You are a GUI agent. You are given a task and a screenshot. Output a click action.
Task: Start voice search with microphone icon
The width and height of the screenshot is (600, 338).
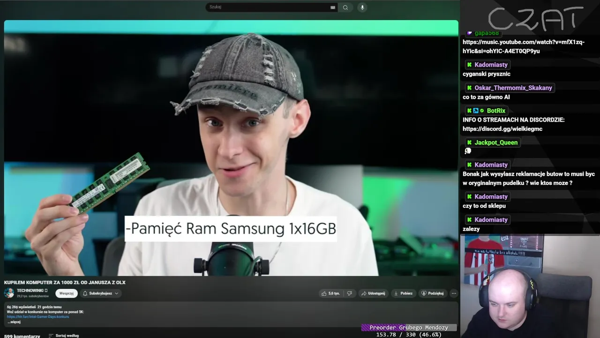362,7
